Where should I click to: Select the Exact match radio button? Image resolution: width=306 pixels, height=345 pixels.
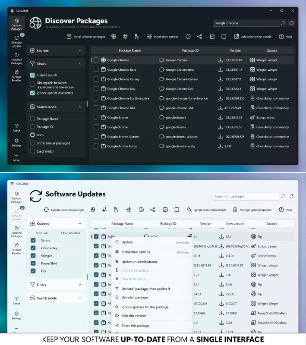click(x=32, y=151)
